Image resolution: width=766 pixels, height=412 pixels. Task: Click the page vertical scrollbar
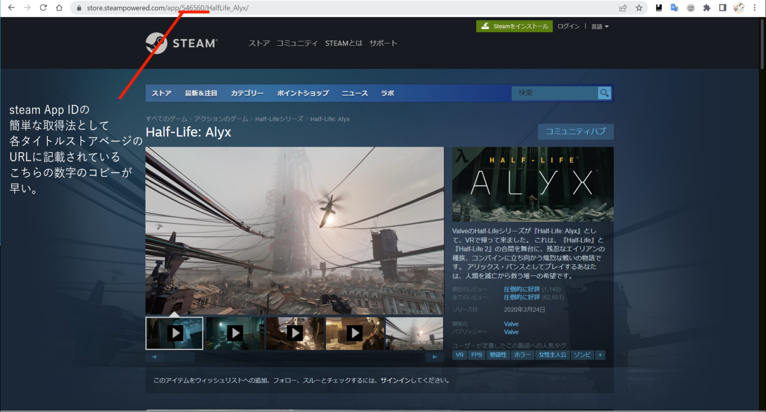click(x=762, y=44)
